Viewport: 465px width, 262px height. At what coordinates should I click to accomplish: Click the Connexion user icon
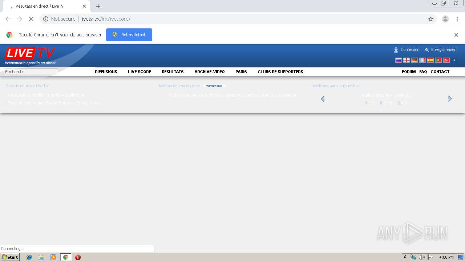click(396, 50)
